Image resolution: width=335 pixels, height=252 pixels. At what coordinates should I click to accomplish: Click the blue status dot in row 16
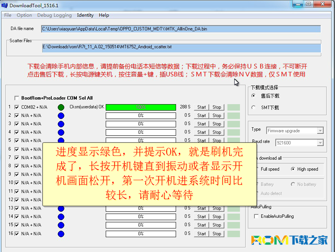tap(61, 234)
